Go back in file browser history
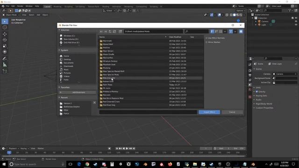 pyautogui.click(x=101, y=31)
